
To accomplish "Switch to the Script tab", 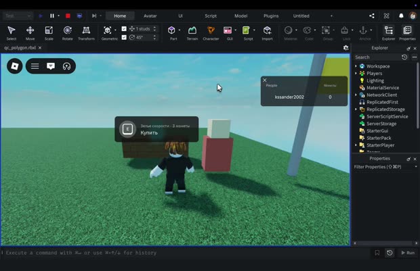I will click(211, 16).
